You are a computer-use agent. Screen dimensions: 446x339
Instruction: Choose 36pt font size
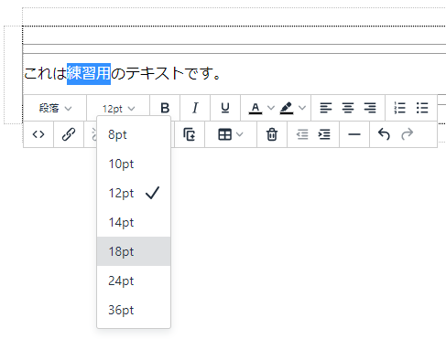pos(134,310)
